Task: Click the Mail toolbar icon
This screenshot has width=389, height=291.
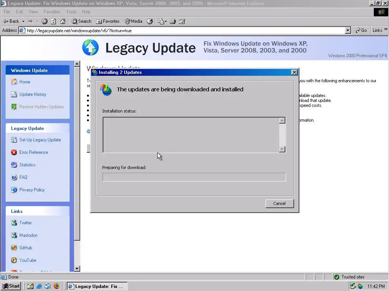Action: point(161,21)
